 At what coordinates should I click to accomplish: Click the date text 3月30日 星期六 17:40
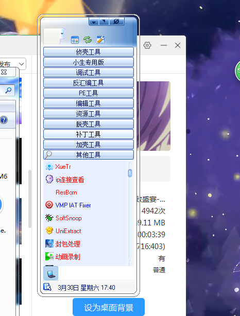tap(87, 288)
